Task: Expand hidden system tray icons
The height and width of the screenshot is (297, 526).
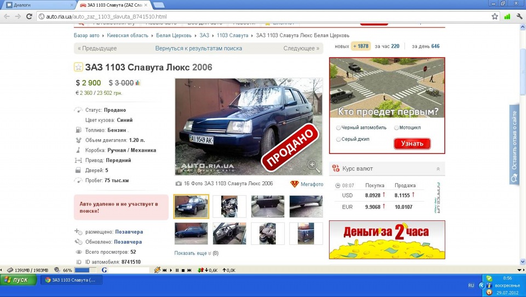Action: [482, 285]
